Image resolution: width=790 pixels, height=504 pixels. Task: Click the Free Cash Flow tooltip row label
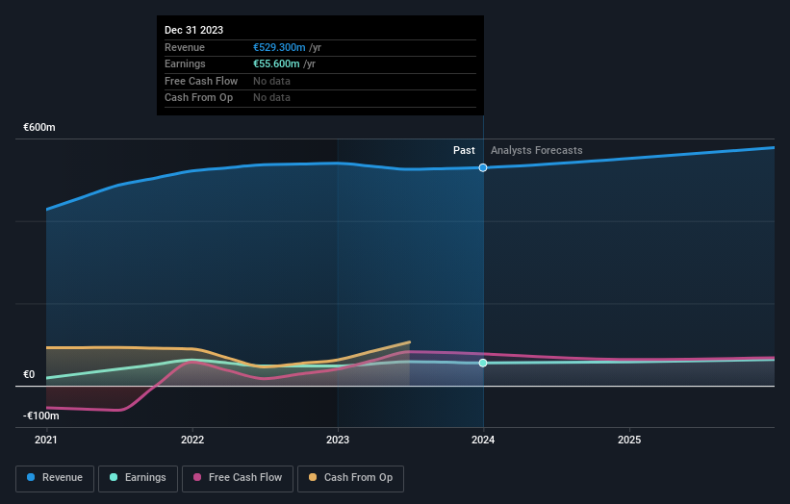201,81
